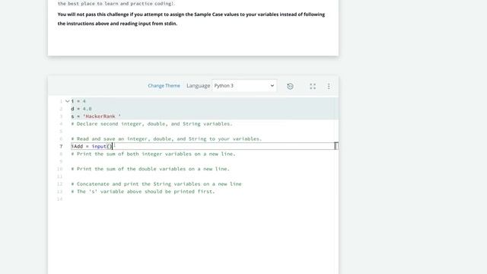Click line number 7 in the gutter
This screenshot has height=274, width=487.
pos(61,146)
